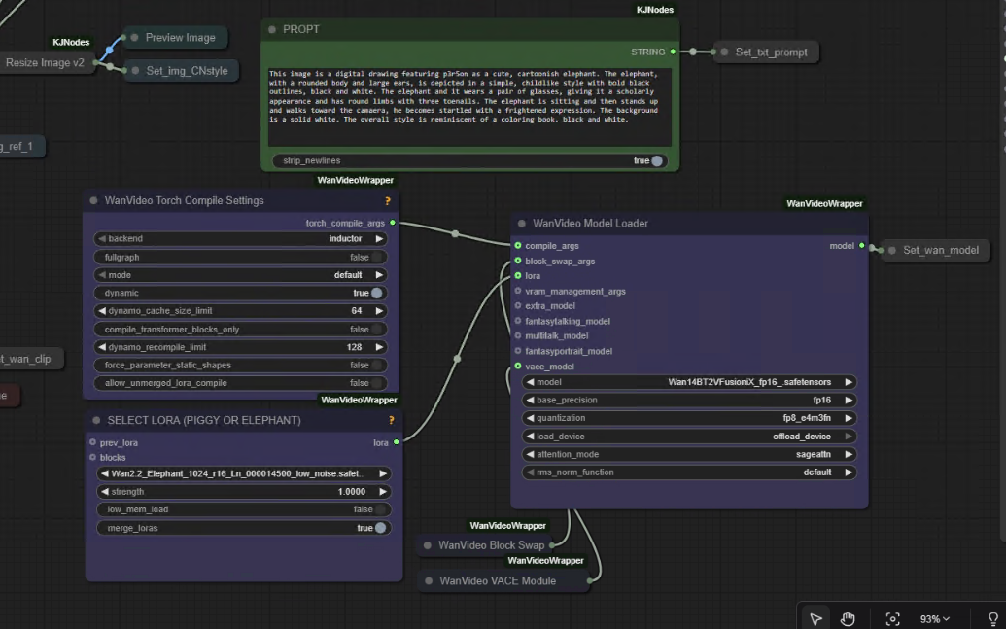
Task: Collapse the SELECT LORA node dot
Action: coord(96,420)
